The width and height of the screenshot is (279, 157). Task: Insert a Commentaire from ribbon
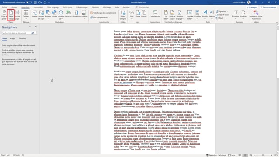(155, 14)
